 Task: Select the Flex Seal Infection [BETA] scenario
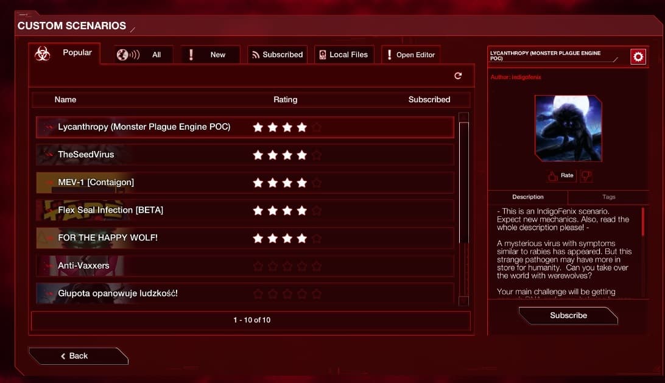click(x=245, y=210)
